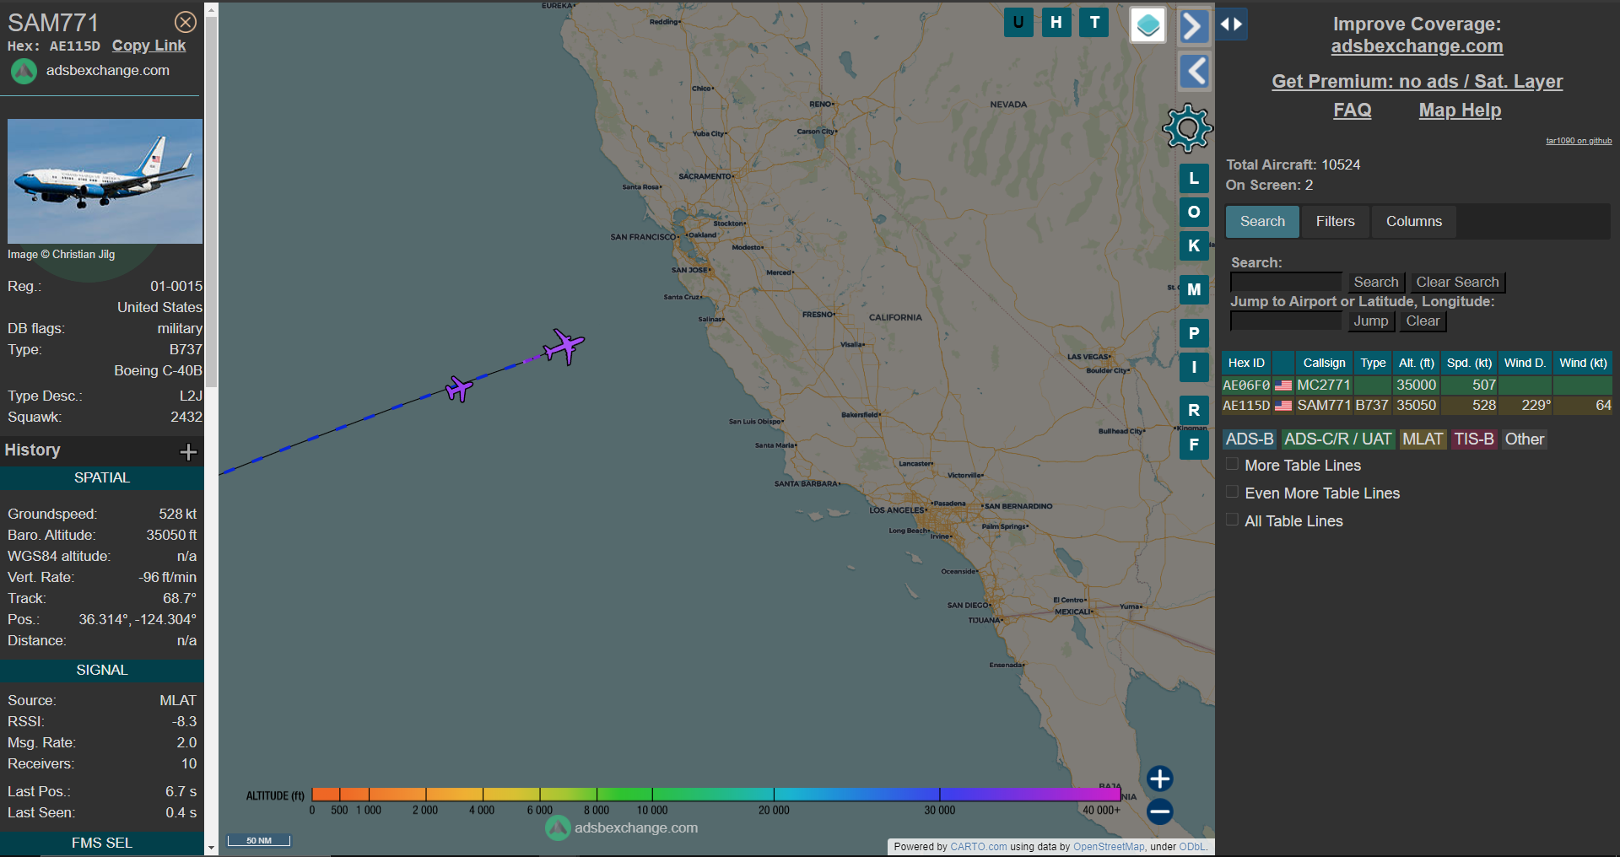Click info panel vertical scrollbar
The height and width of the screenshot is (857, 1620).
(x=211, y=202)
